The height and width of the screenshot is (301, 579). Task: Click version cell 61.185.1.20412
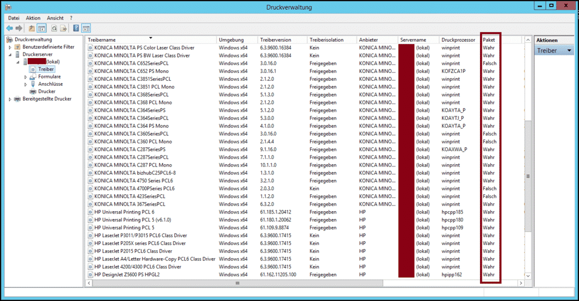tap(275, 212)
